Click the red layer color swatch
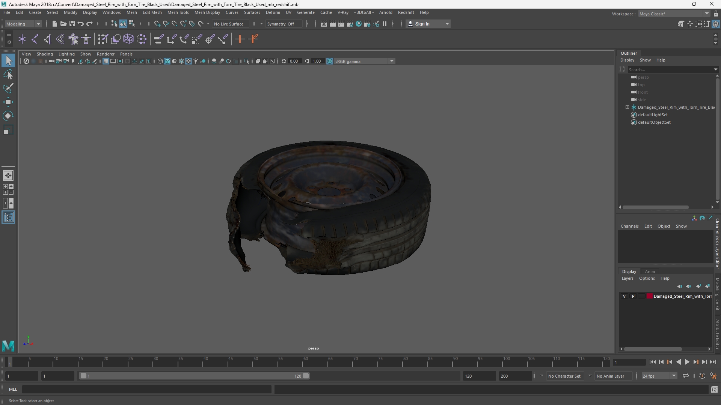 tap(650, 296)
